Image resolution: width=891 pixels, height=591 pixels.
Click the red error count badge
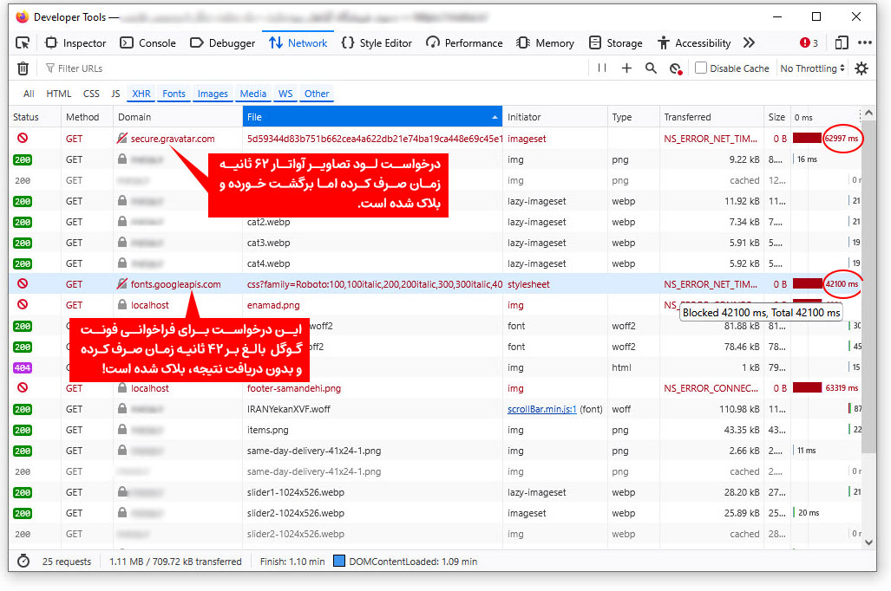coord(809,42)
